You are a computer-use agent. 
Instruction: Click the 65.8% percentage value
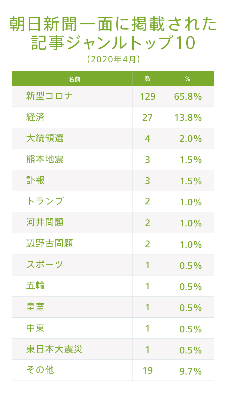[188, 97]
